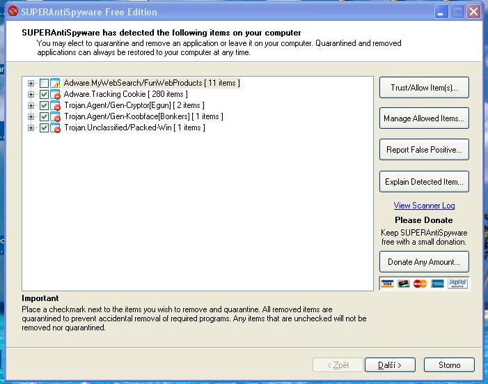Expand the Trojan.Agent/Gen-Cryptor[Egun] node
Image resolution: width=488 pixels, height=384 pixels.
click(x=31, y=106)
